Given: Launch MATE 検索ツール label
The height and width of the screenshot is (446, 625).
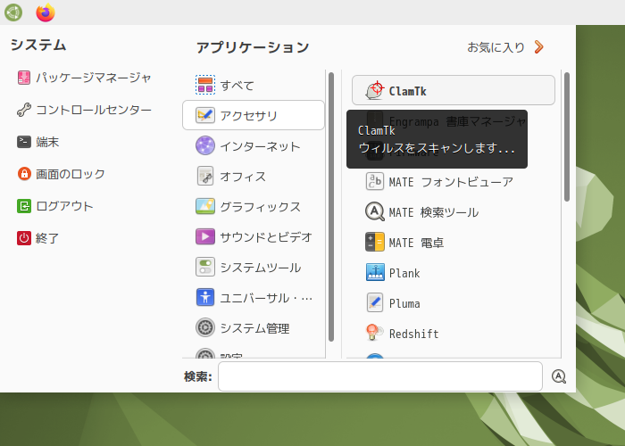Looking at the screenshot, I should click(x=434, y=212).
